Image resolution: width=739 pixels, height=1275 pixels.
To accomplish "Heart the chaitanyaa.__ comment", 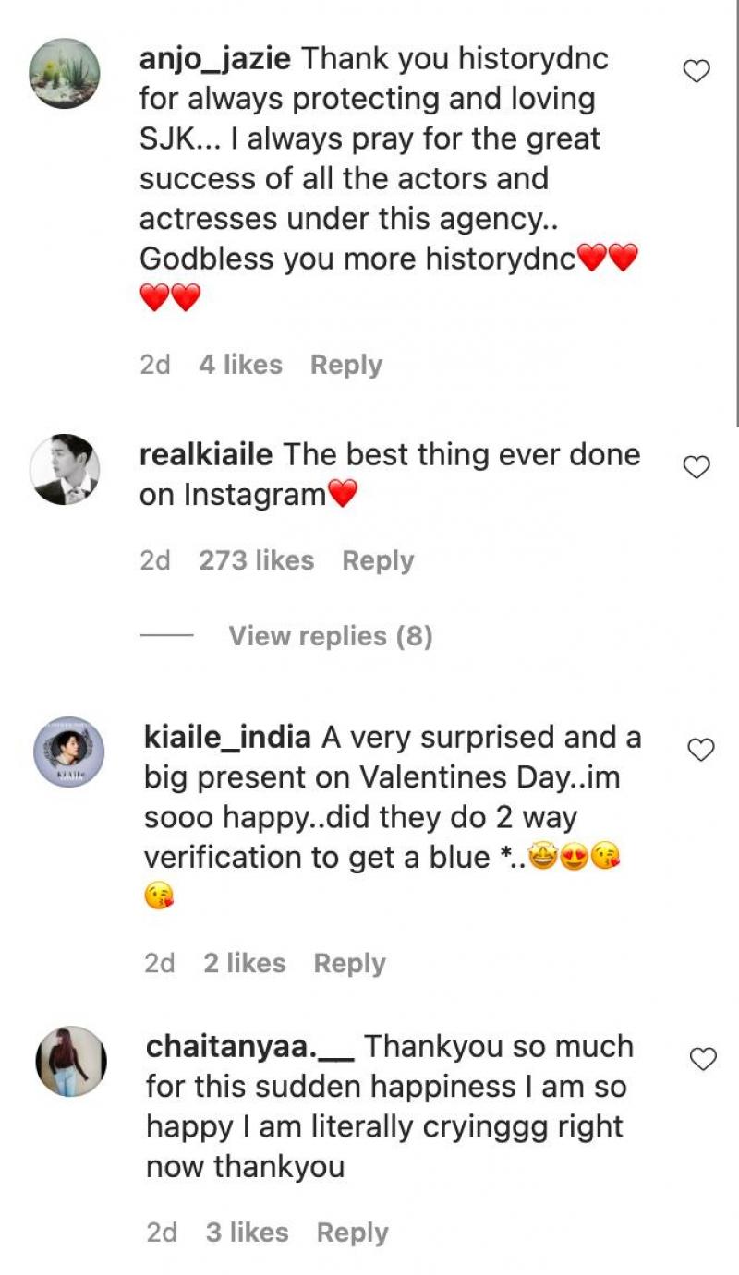I will (x=704, y=1059).
